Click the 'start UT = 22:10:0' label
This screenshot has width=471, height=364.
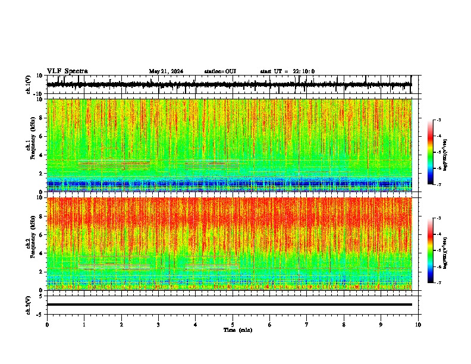pos(287,71)
